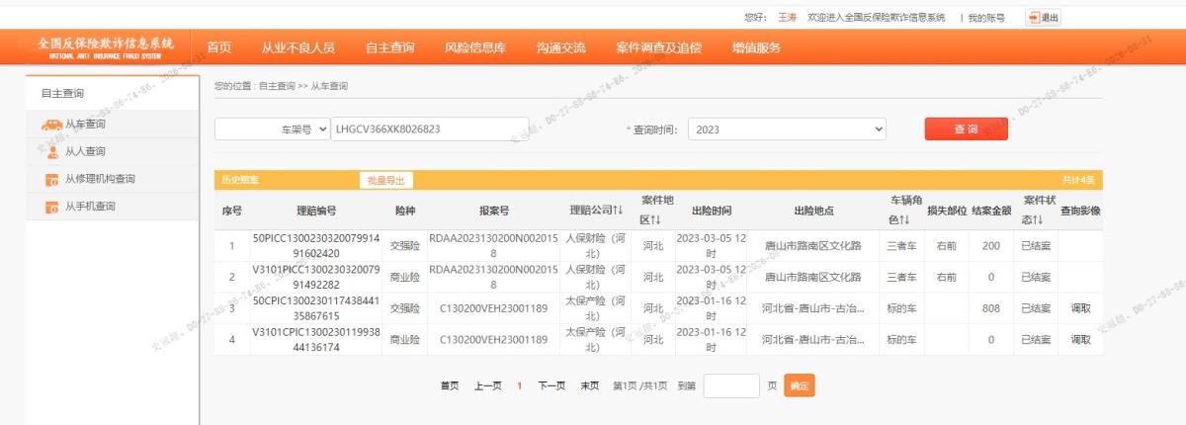Click the car icon beside 从车查询
1186x425 pixels.
(x=51, y=125)
